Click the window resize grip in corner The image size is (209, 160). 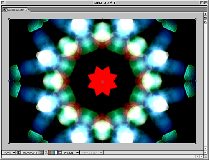point(205,157)
